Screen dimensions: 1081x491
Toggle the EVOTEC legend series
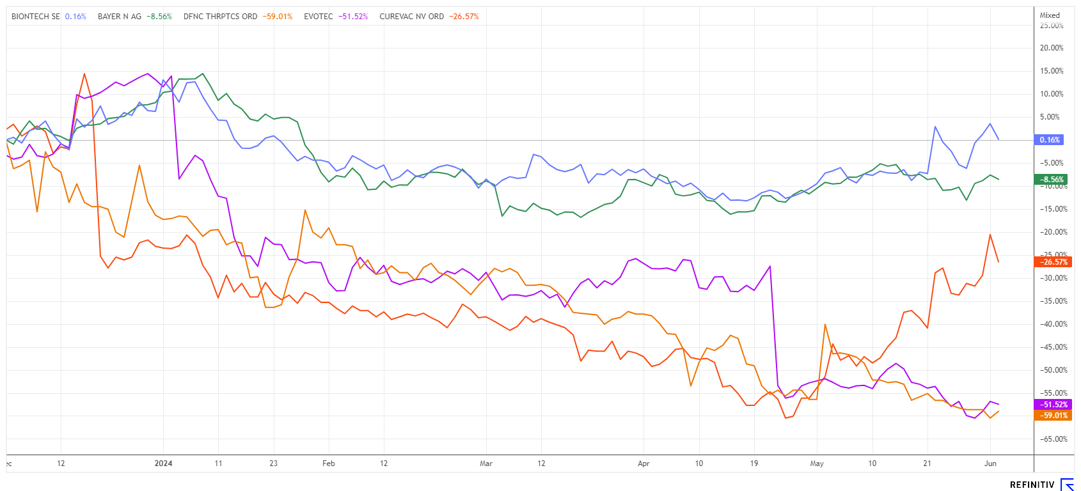point(319,17)
